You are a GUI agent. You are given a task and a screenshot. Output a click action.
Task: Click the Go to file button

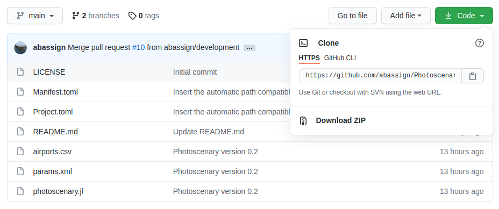click(x=353, y=16)
